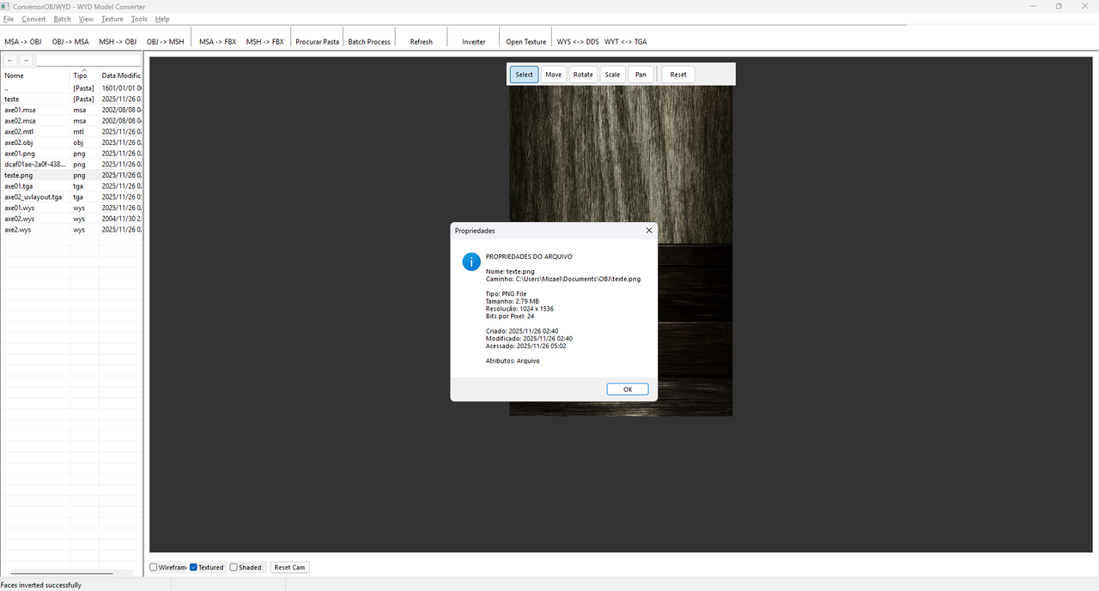Confirm the dialog with OK
Image resolution: width=1099 pixels, height=591 pixels.
coord(628,389)
